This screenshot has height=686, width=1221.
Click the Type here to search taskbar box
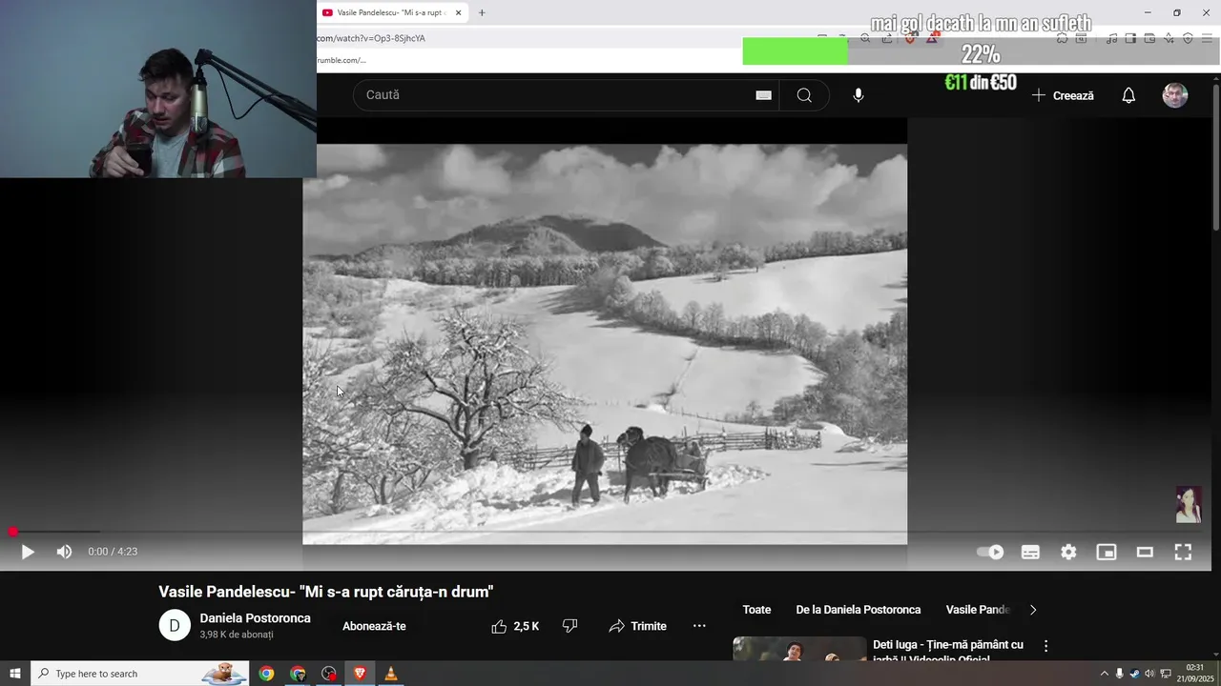(x=140, y=674)
